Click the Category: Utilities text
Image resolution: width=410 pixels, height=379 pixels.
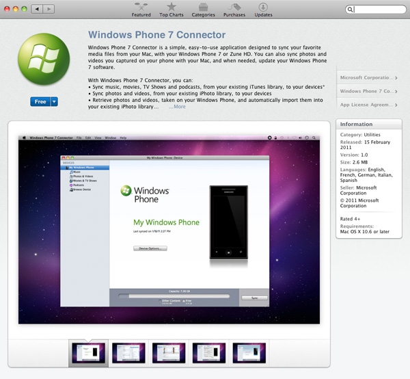(360, 135)
